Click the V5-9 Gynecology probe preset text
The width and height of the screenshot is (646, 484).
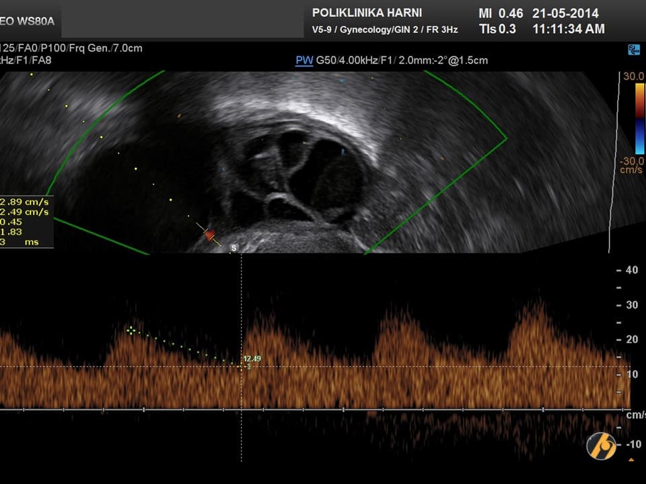coord(385,30)
